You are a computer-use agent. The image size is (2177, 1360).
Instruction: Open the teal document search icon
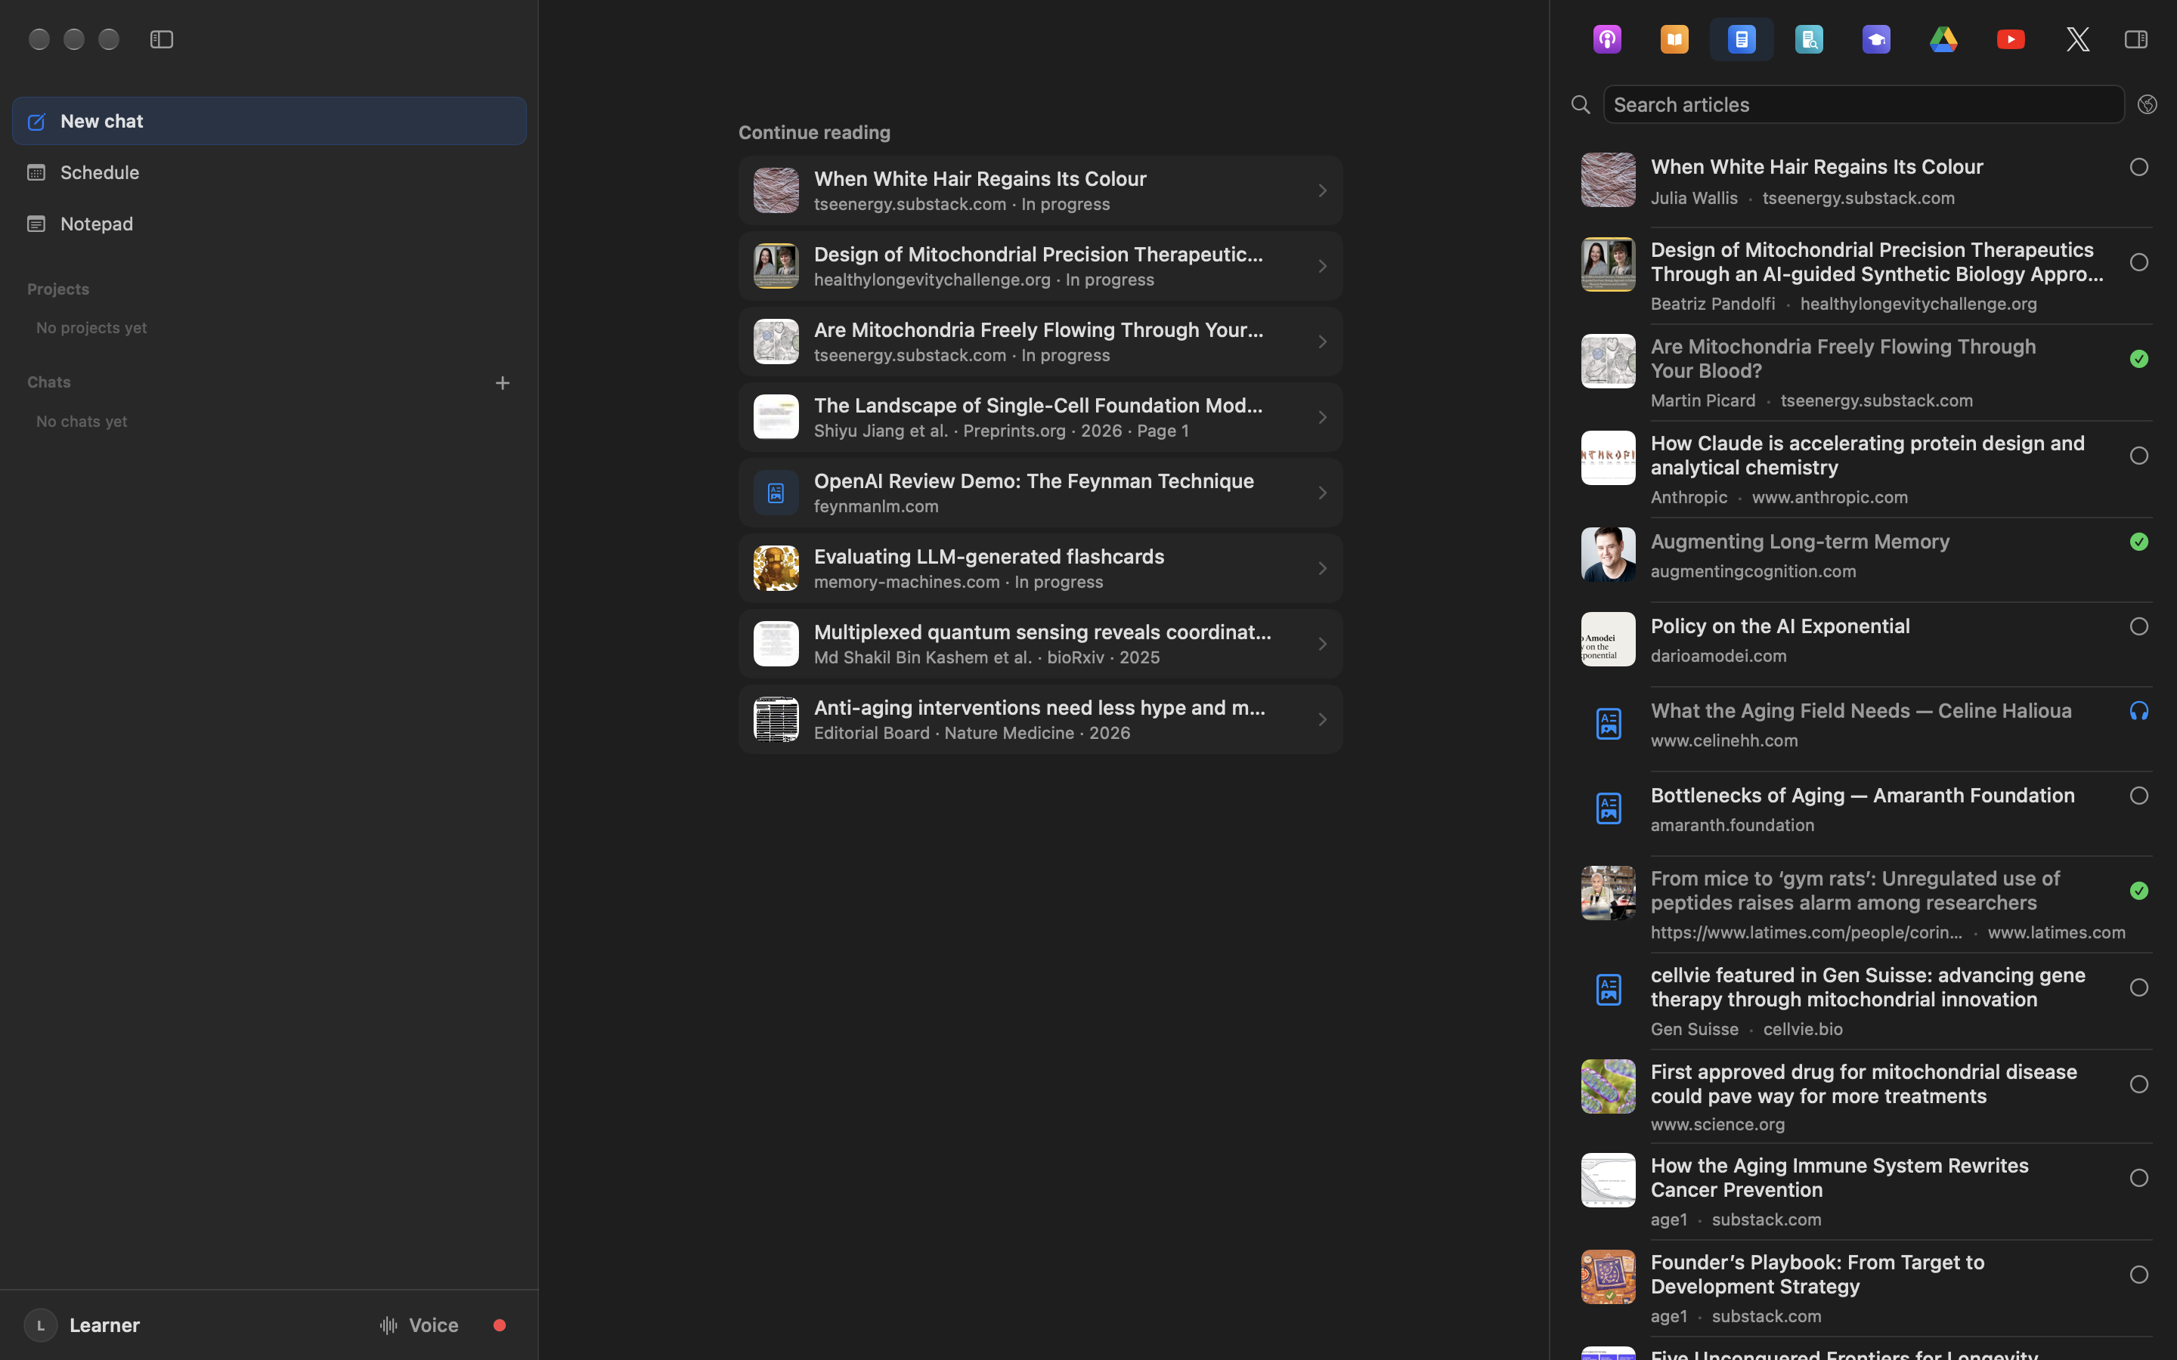tap(1809, 39)
